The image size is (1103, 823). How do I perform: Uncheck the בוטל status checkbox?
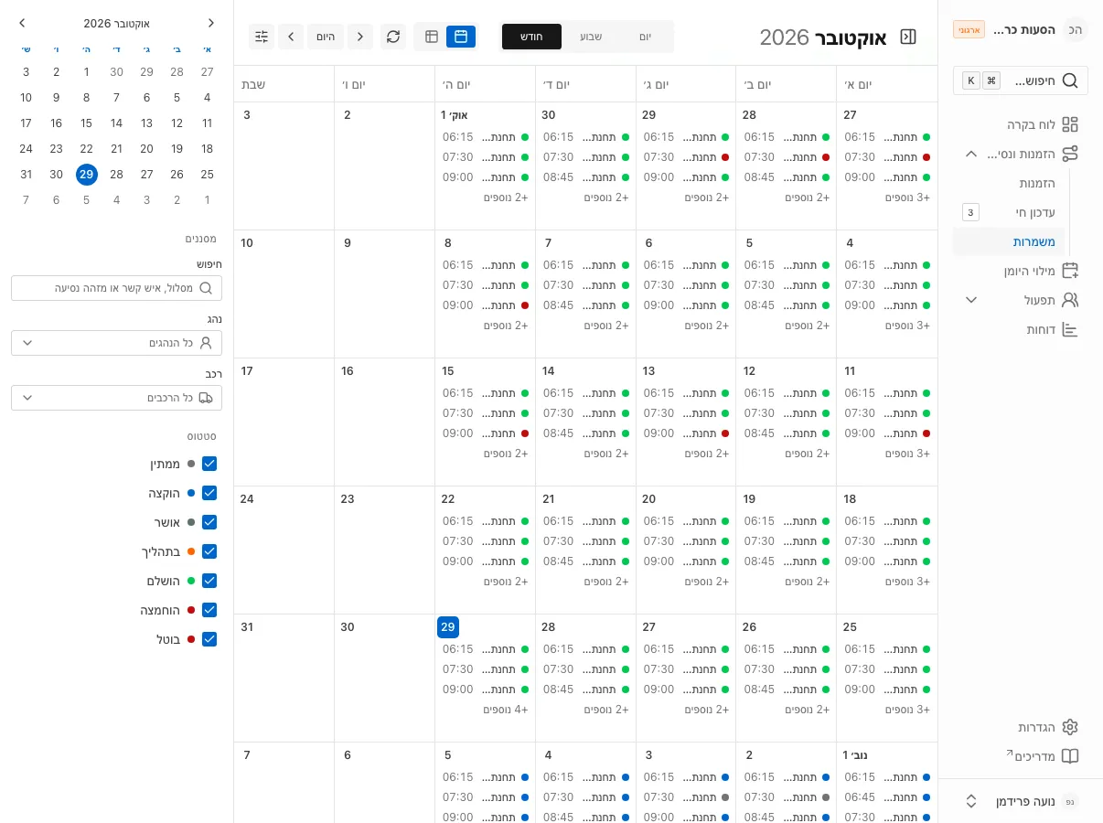pyautogui.click(x=209, y=639)
